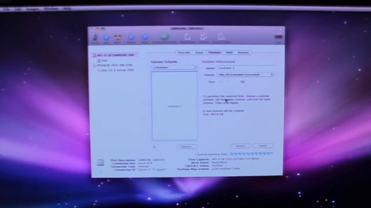The height and width of the screenshot is (208, 371).
Task: Open the Window menu
Action: (51, 9)
